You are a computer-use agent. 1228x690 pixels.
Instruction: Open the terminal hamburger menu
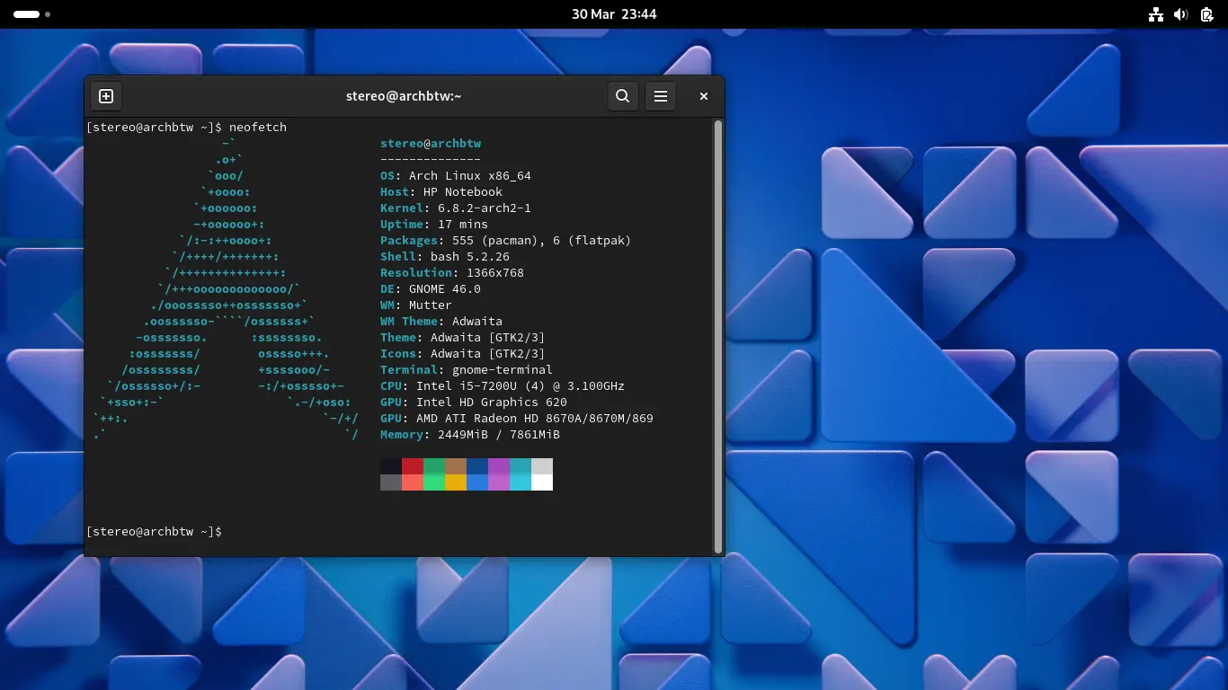[661, 96]
